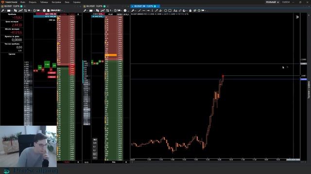Select the horizontal line drawing tool

click(144, 11)
